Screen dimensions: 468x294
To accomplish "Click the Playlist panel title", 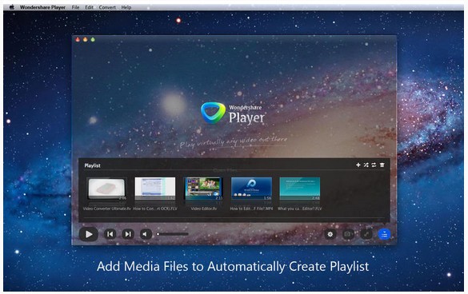I will tap(92, 165).
